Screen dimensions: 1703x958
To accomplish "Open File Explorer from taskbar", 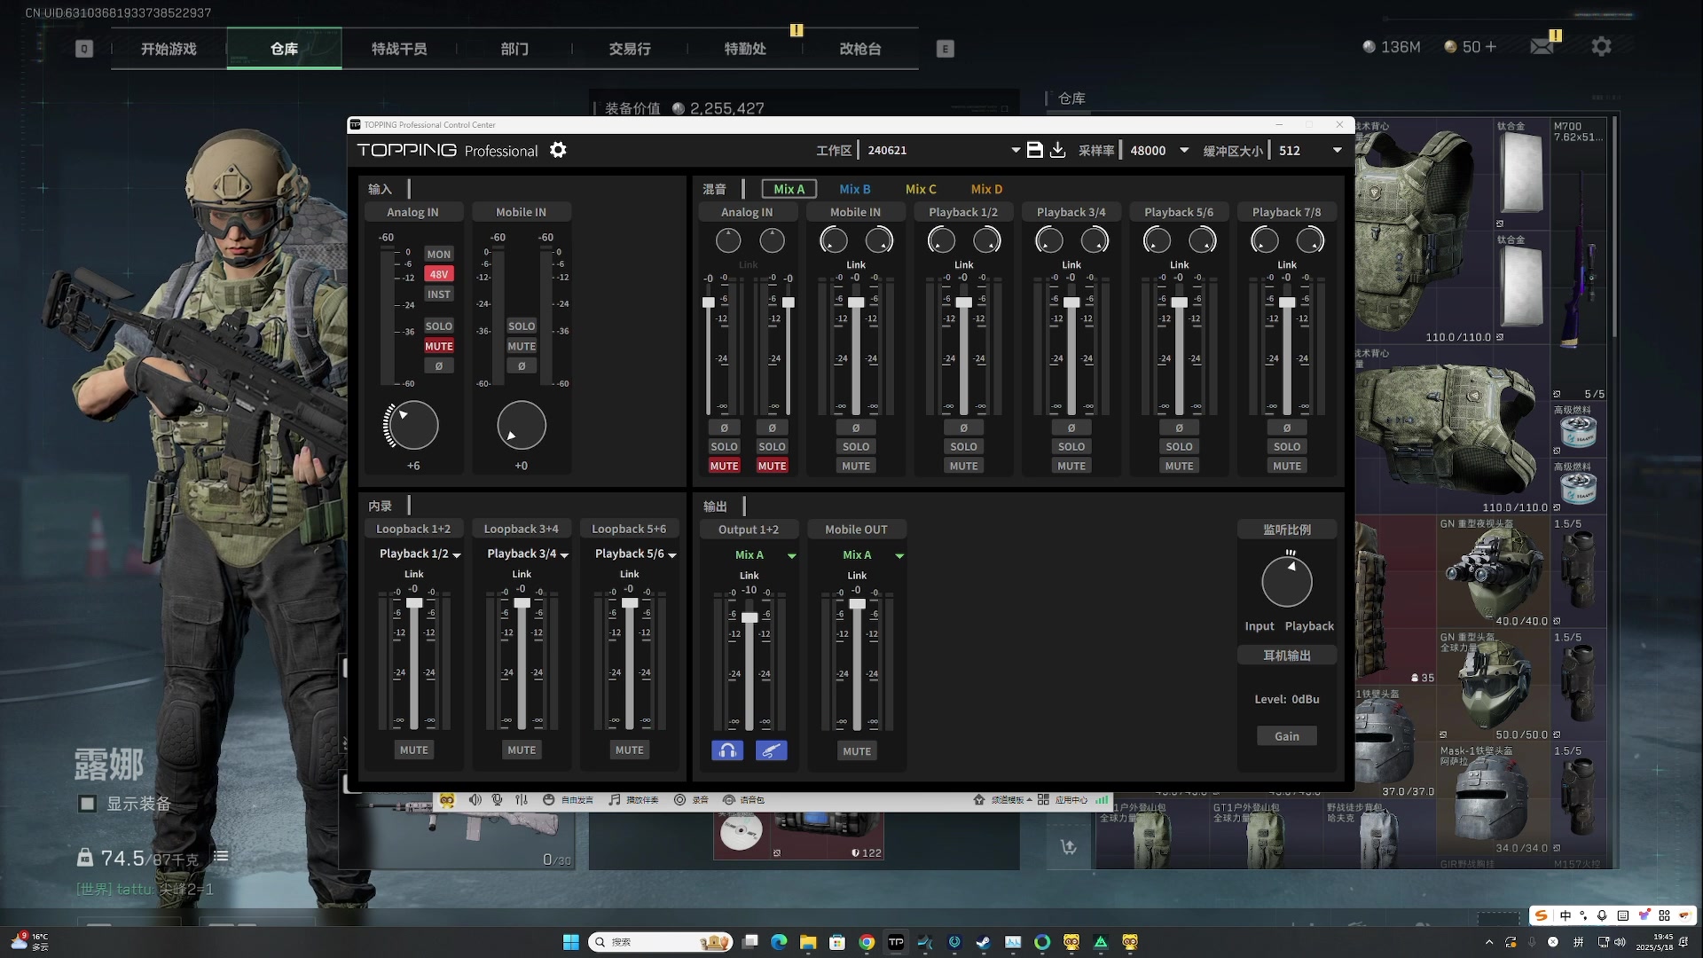I will click(808, 942).
